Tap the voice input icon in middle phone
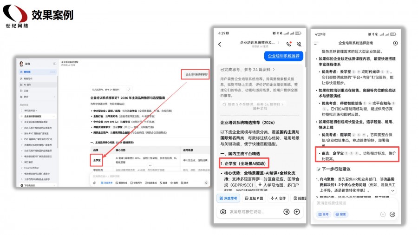Image resolution: width=418 pixels, height=235 pixels. click(286, 211)
